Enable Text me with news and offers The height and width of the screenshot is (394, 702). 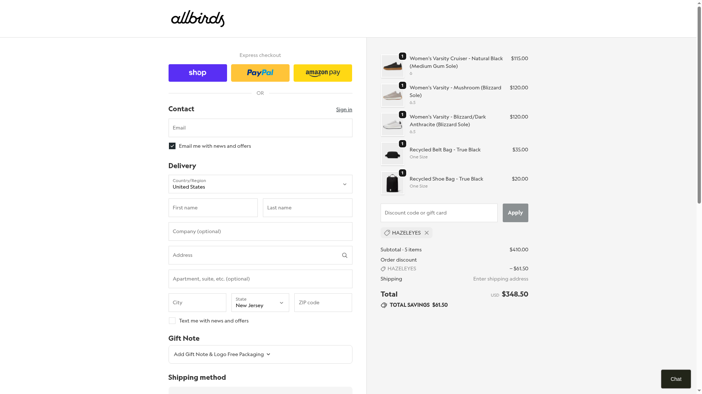tap(172, 321)
